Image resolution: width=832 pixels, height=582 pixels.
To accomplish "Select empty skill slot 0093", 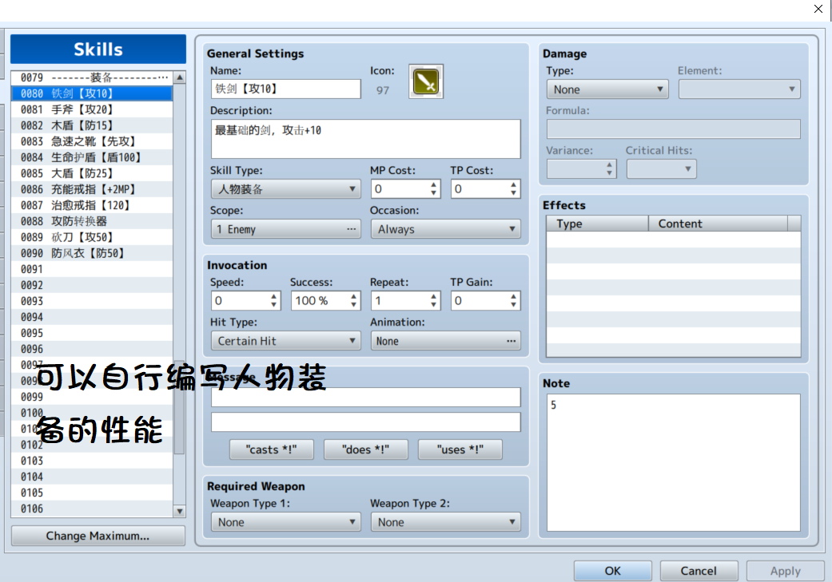I will pos(92,301).
